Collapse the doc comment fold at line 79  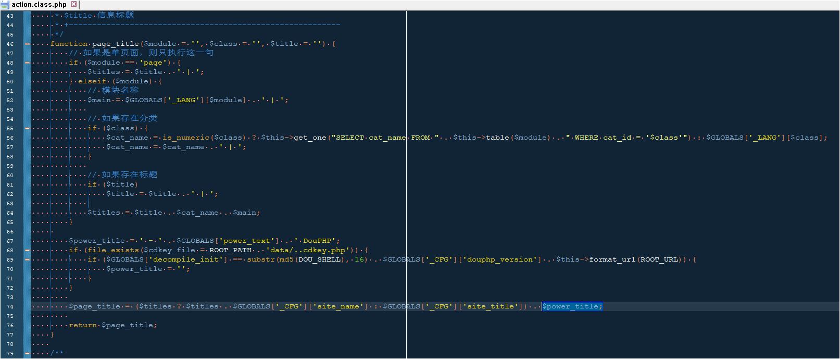pos(27,353)
